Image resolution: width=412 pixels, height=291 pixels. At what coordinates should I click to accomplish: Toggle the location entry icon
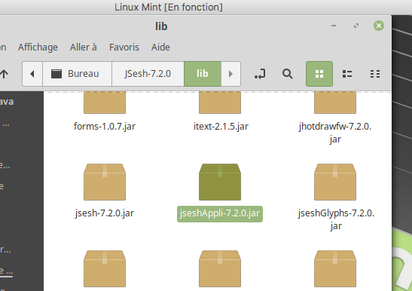pyautogui.click(x=260, y=74)
